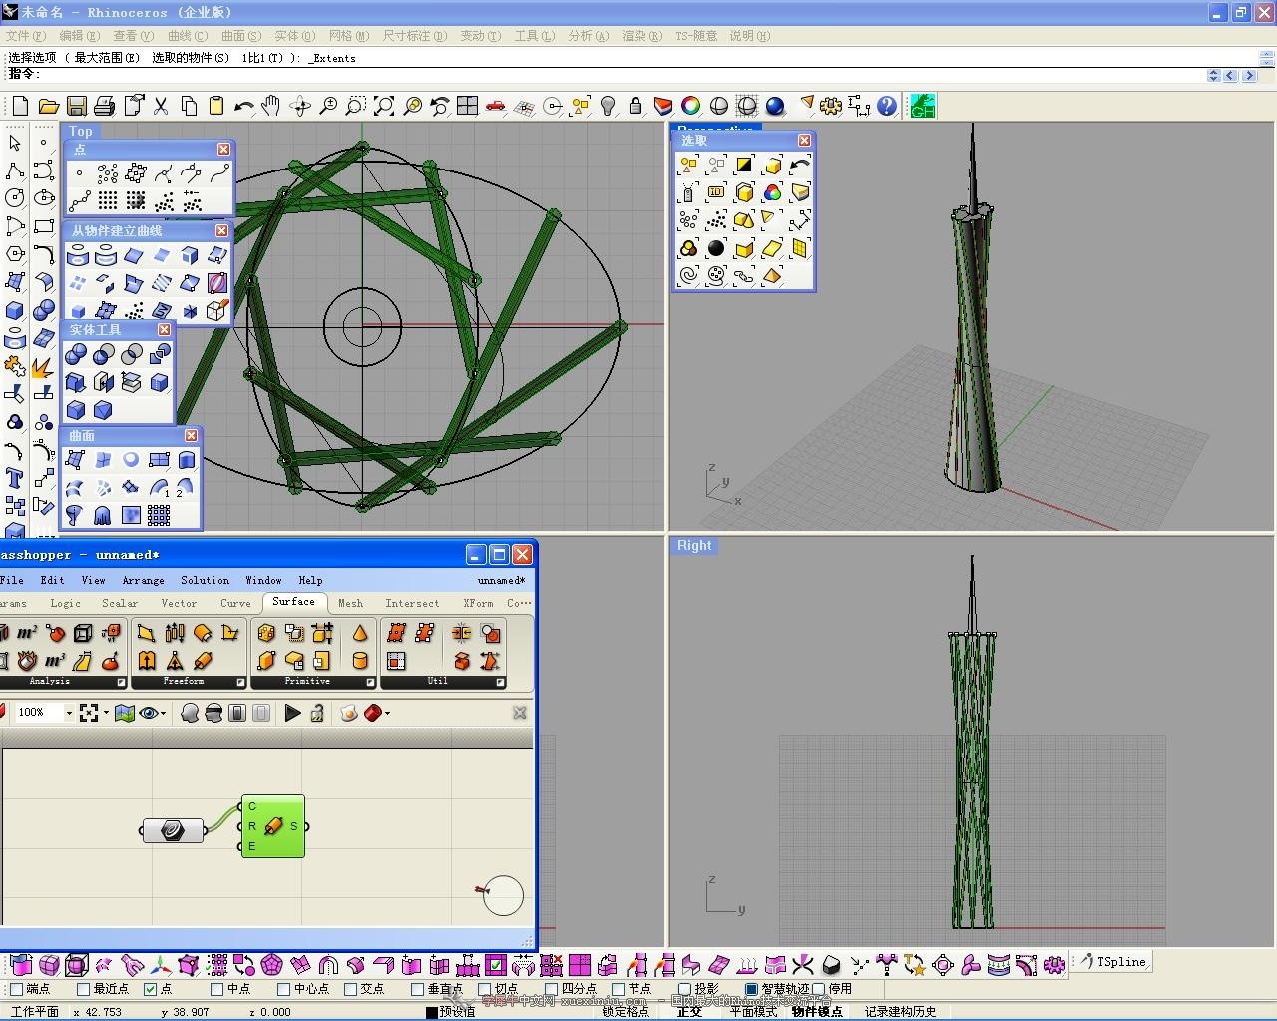The image size is (1277, 1021).
Task: Click the four-viewport layout icon
Action: click(467, 106)
